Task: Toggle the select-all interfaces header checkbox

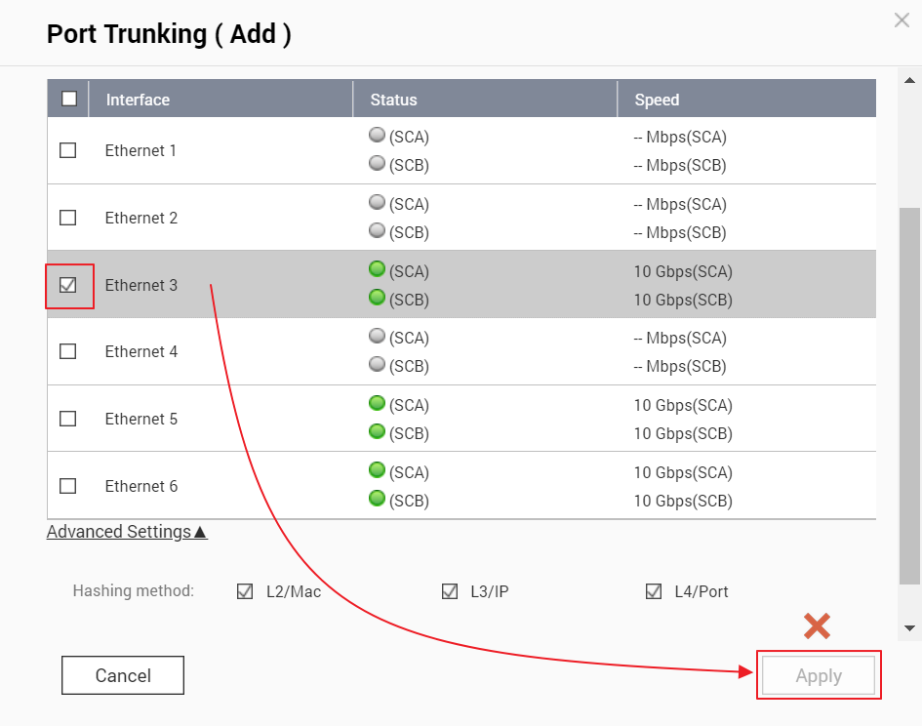Action: pos(68,99)
